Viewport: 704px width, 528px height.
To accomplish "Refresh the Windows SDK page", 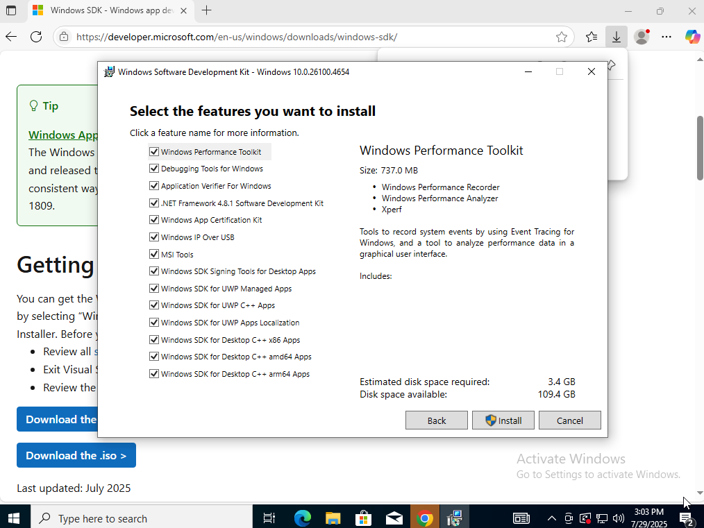I will click(x=36, y=37).
